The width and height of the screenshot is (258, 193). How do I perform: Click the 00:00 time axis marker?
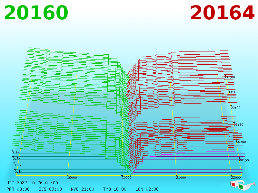[x=230, y=77]
